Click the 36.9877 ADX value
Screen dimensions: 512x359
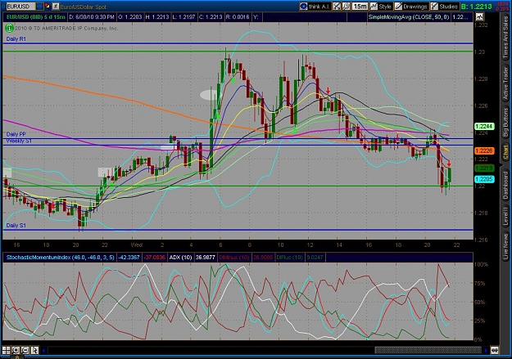coord(205,258)
